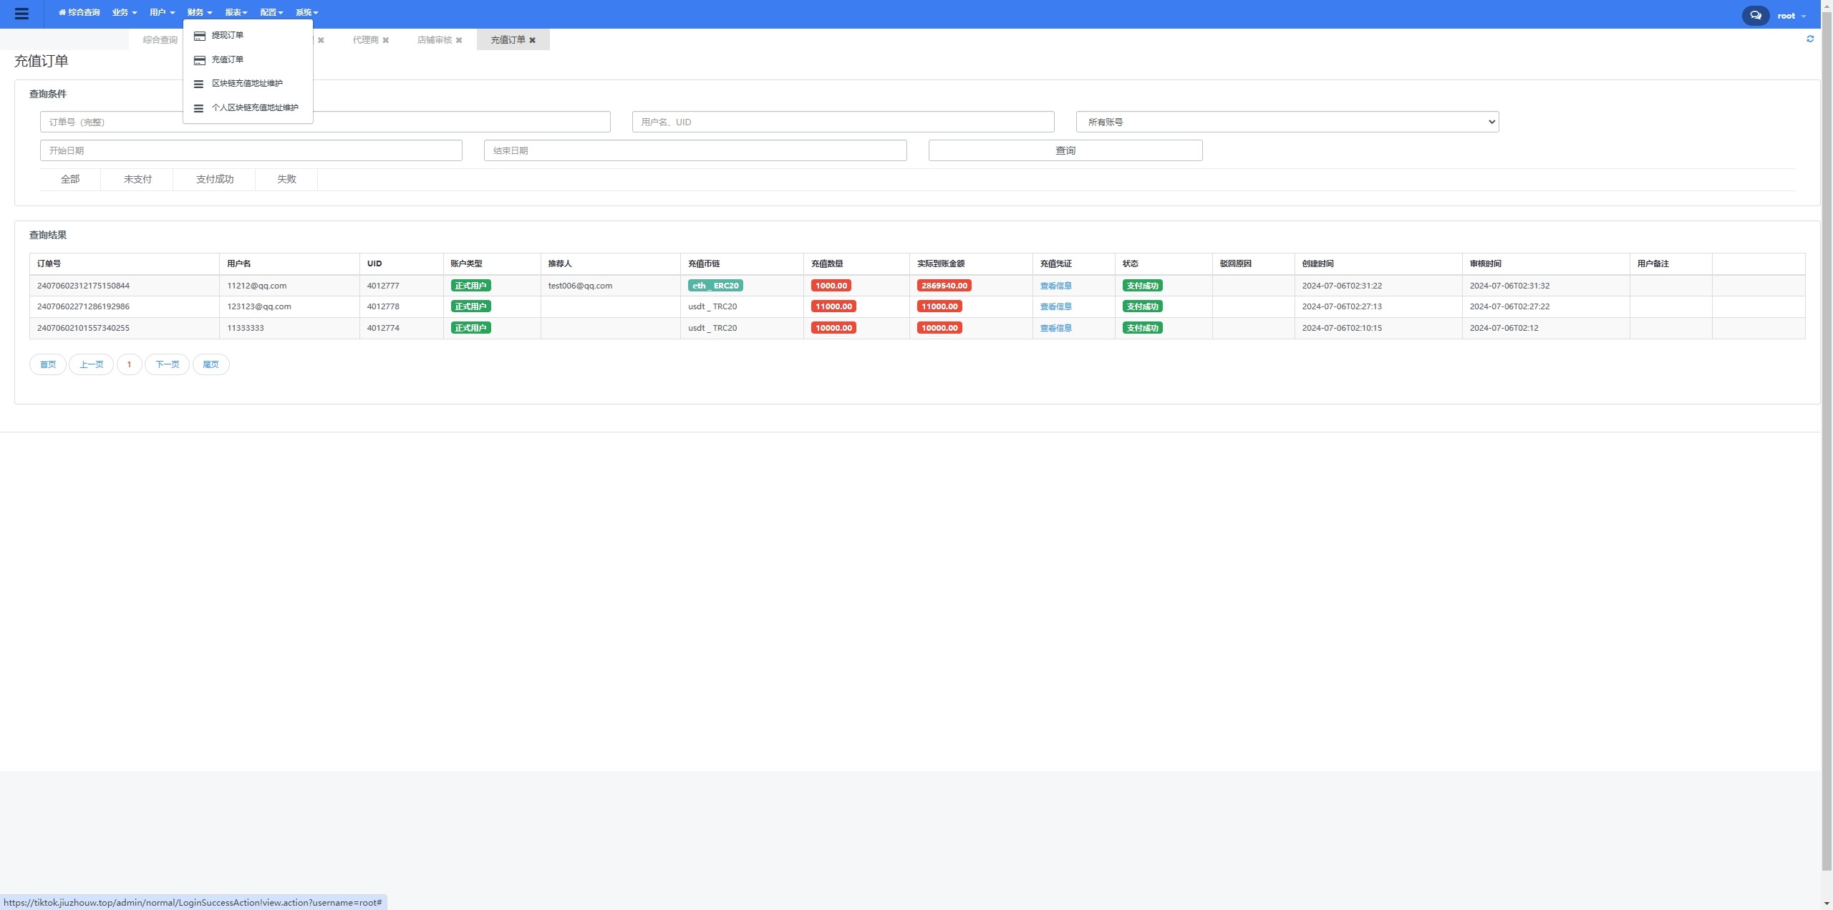Switch to the 综合查询 tab
Screen dimensions: 1833x910
[x=160, y=40]
